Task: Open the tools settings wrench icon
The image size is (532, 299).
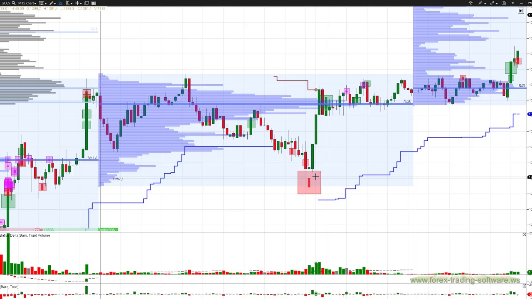Action: (470, 3)
